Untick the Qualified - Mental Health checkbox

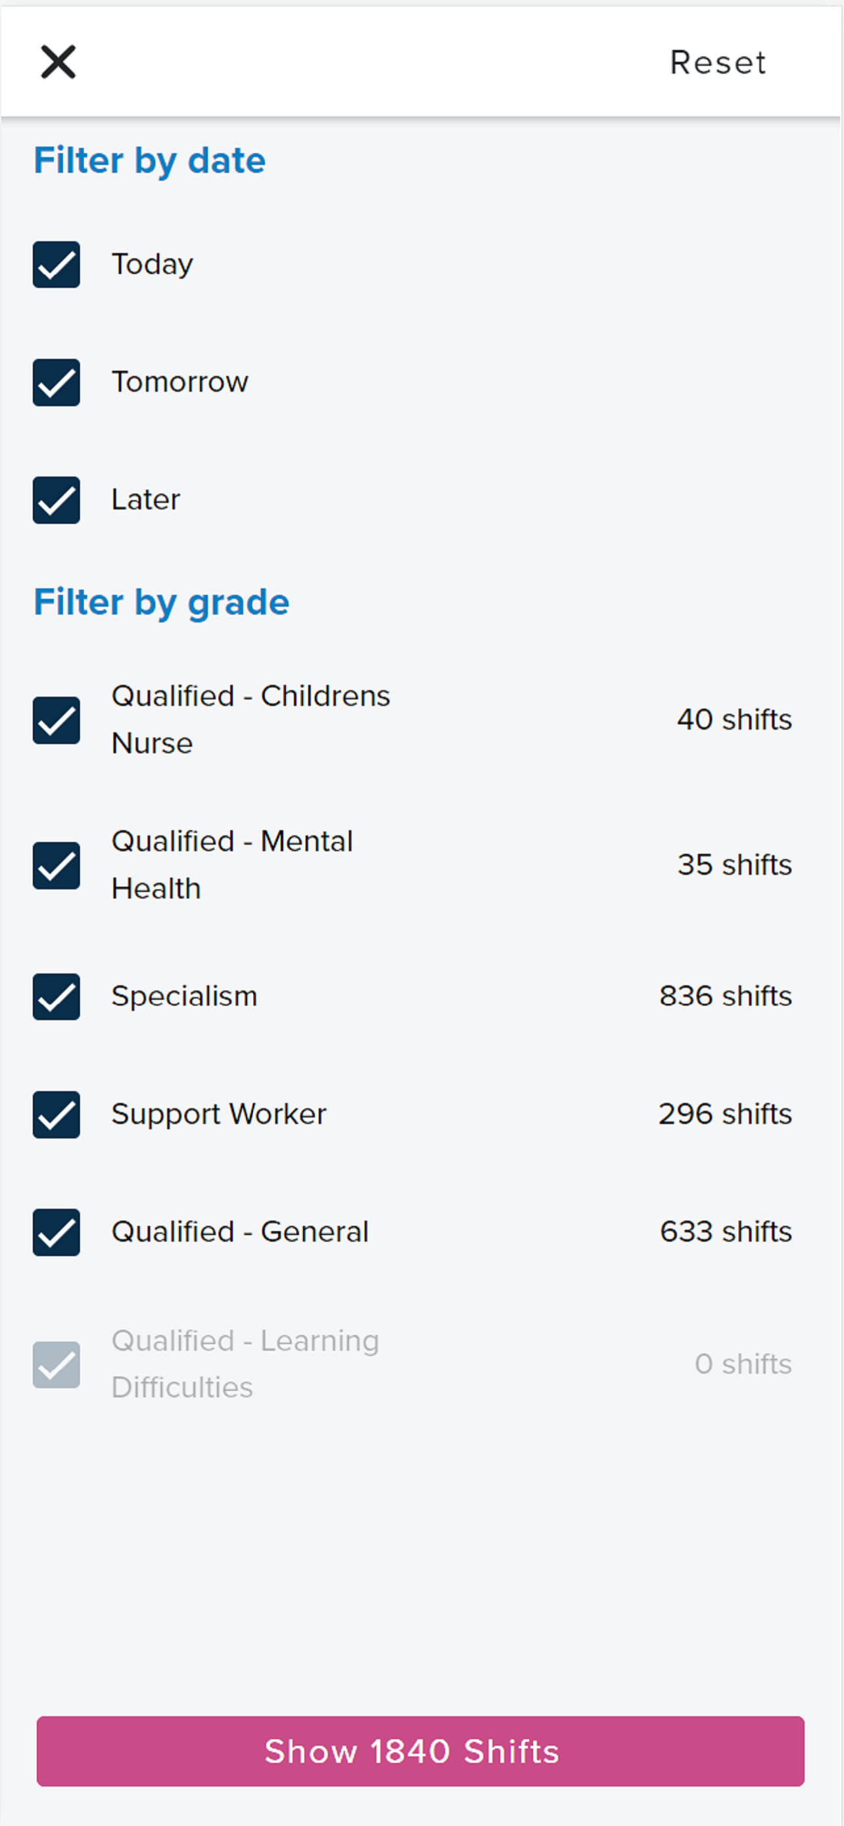[x=56, y=866]
